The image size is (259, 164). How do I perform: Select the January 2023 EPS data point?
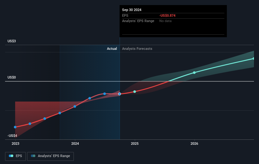pos(15,127)
